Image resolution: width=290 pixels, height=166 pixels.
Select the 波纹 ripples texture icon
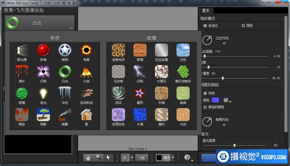[118, 93]
